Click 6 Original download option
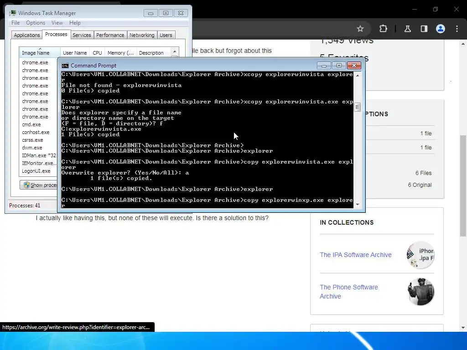This screenshot has height=350, width=467. coord(420,185)
